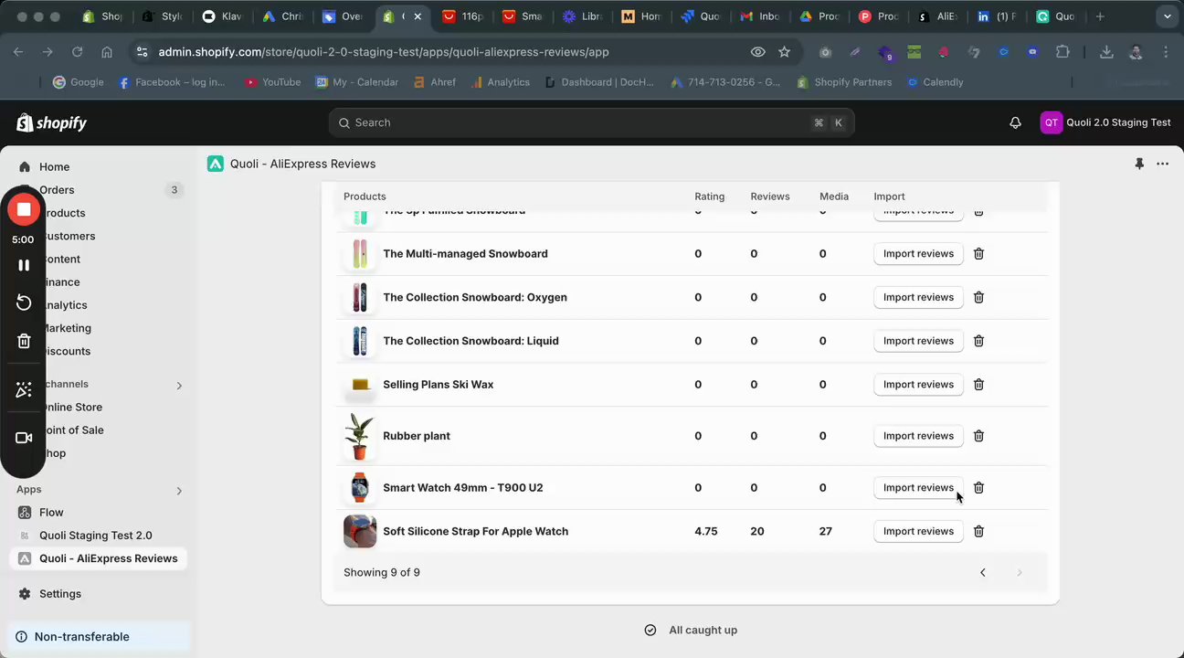The image size is (1184, 658).
Task: Toggle the recorder camera icon
Action: [x=24, y=438]
